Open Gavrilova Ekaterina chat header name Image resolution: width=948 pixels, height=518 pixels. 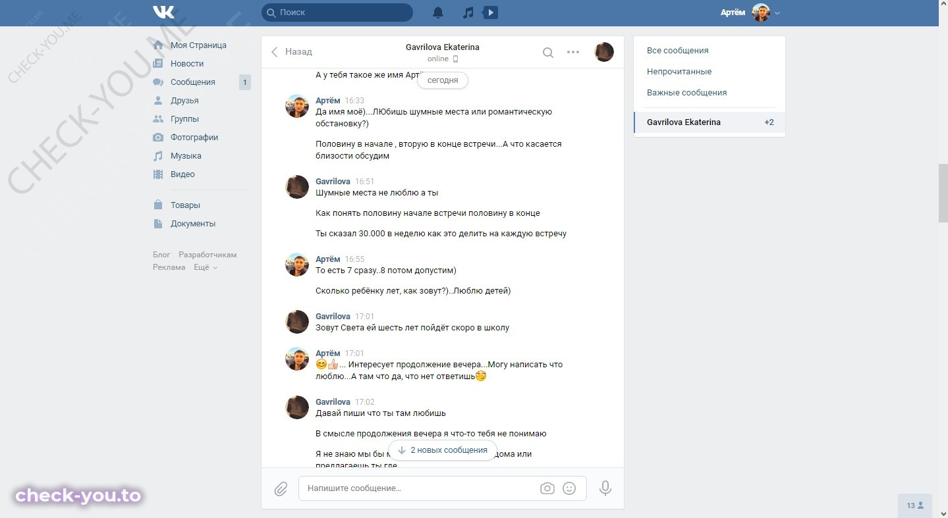443,47
